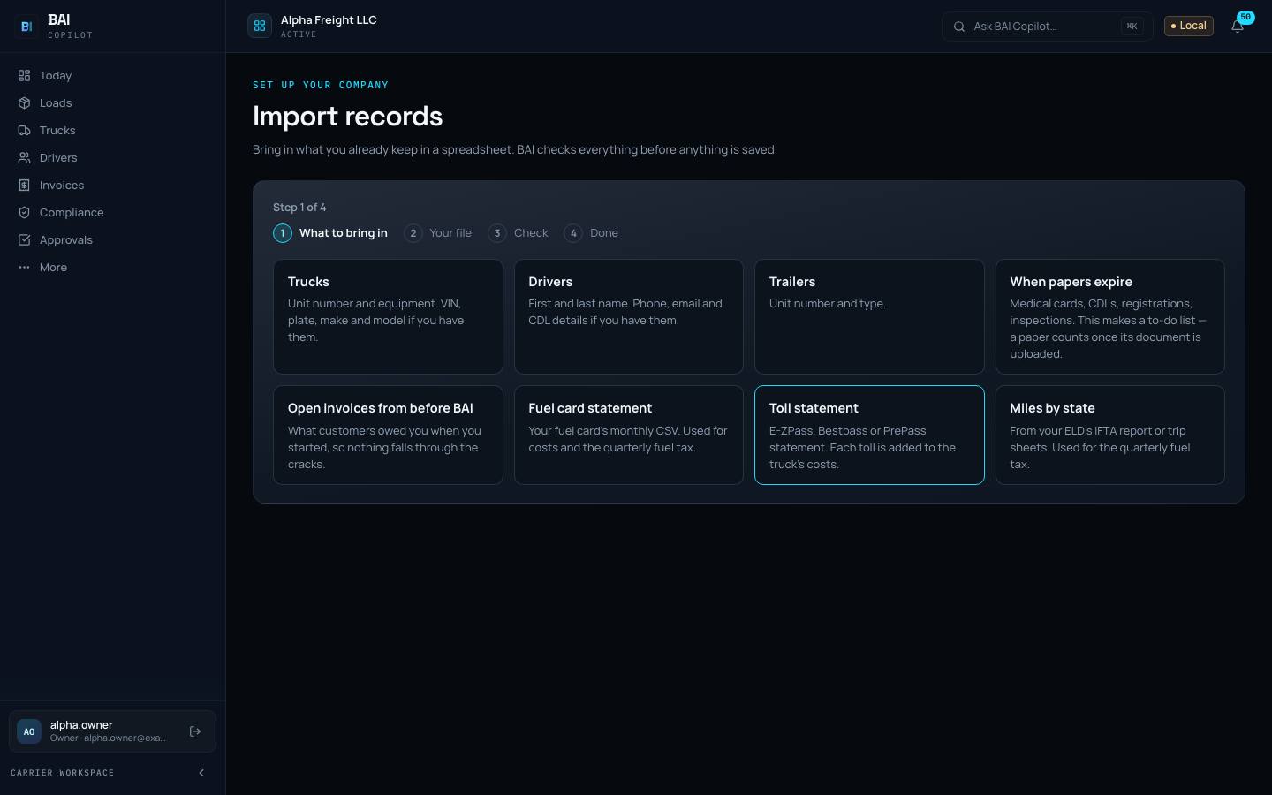Choose the Trucks import card

pyautogui.click(x=388, y=316)
